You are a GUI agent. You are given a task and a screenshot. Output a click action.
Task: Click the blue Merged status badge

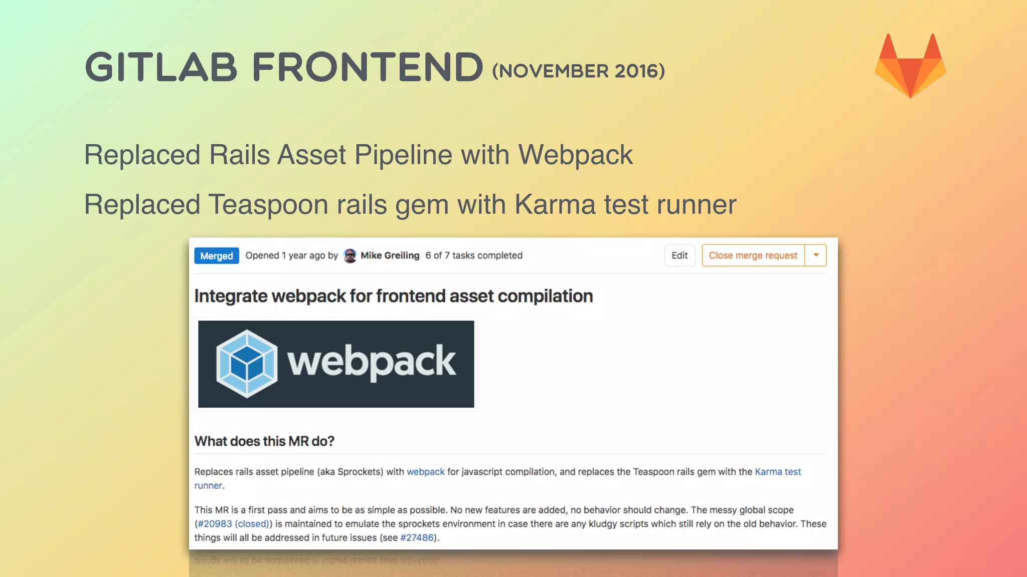click(x=217, y=256)
